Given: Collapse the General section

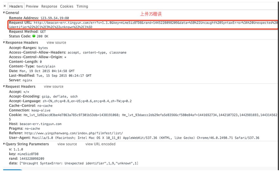Looking at the screenshot, I should click(x=4, y=13).
